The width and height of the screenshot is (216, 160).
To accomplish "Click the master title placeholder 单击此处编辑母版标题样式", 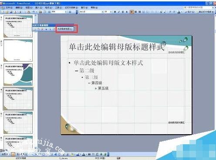I will 117,47.
